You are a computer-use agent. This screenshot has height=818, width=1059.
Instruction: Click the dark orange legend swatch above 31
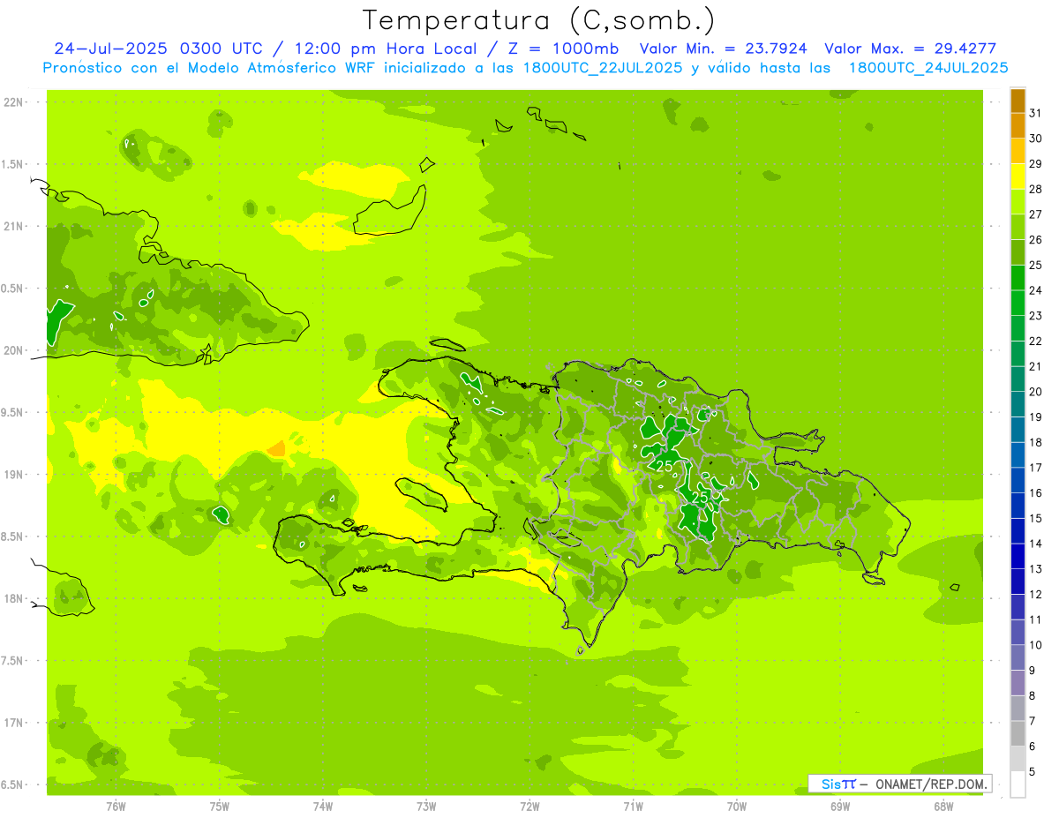pyautogui.click(x=1018, y=101)
